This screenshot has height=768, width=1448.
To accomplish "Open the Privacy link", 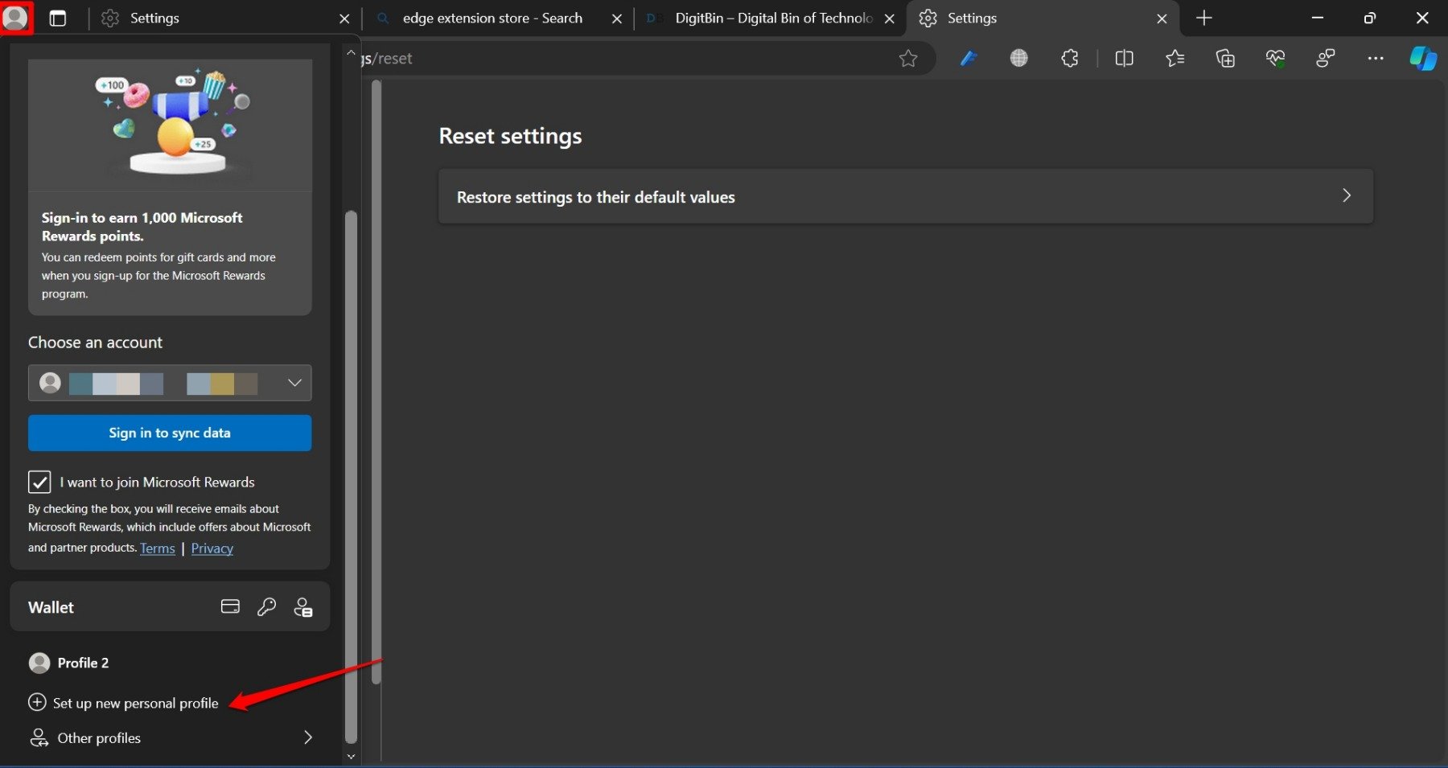I will (212, 548).
